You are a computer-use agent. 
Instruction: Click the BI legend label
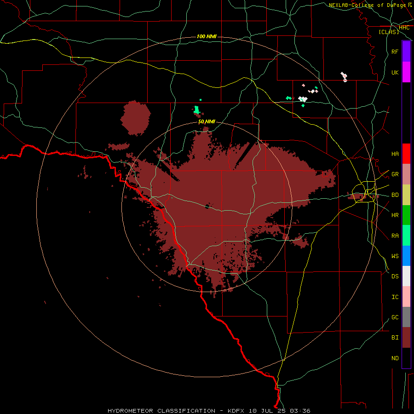click(x=395, y=338)
